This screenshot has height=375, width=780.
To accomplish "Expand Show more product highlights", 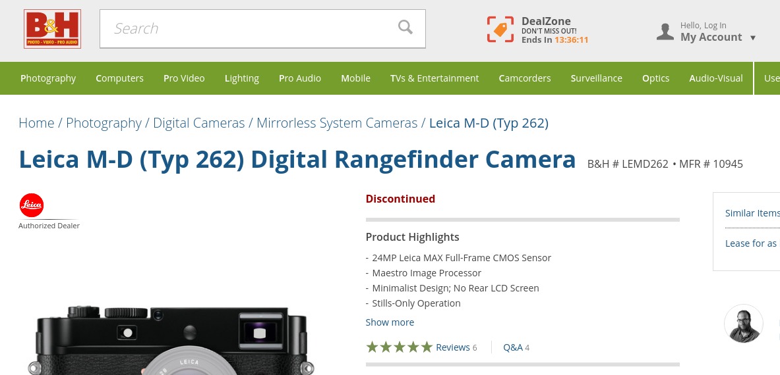I will (x=390, y=322).
